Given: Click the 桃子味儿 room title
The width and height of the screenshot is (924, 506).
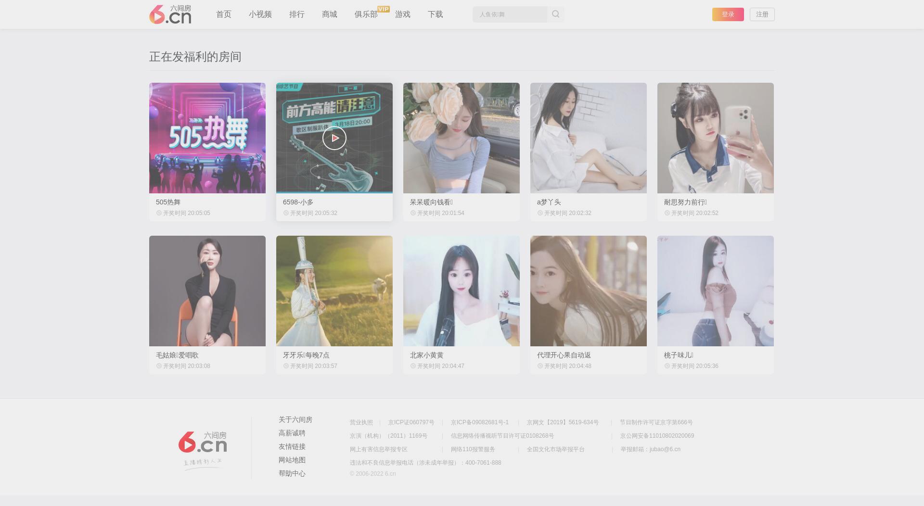Looking at the screenshot, I should coord(679,355).
